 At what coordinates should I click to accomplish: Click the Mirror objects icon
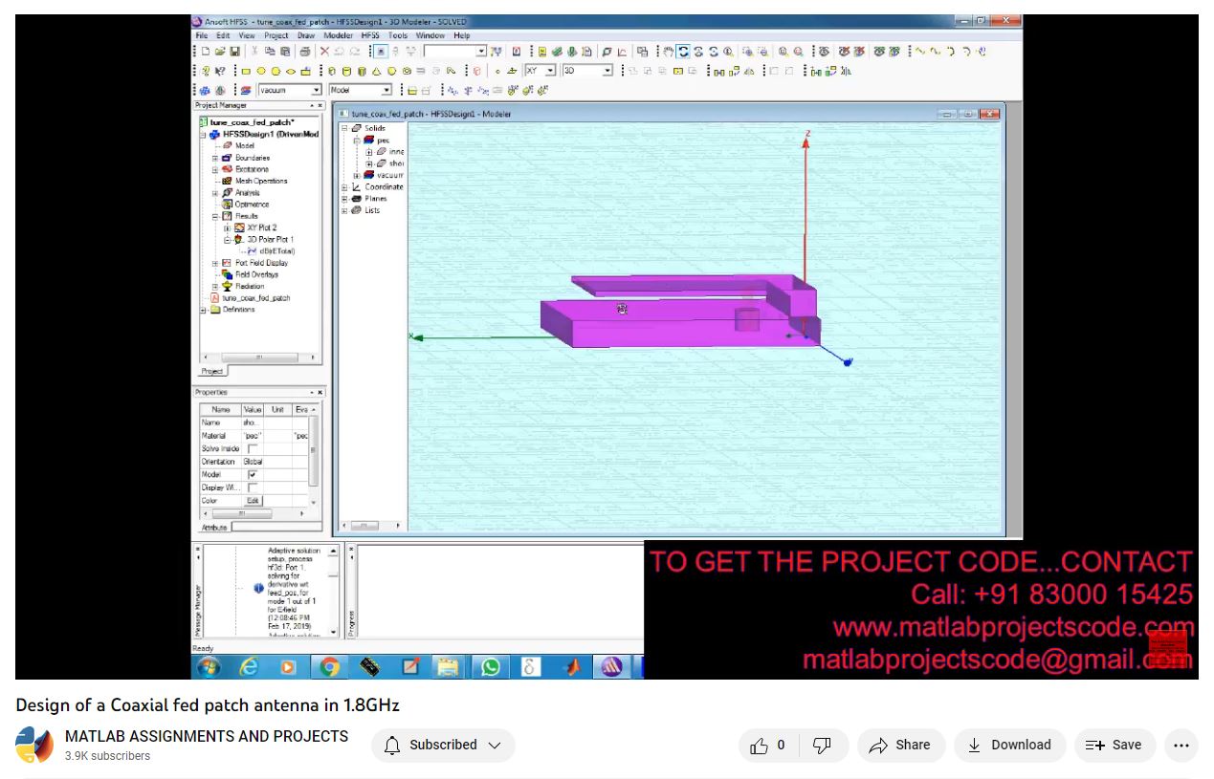point(750,71)
